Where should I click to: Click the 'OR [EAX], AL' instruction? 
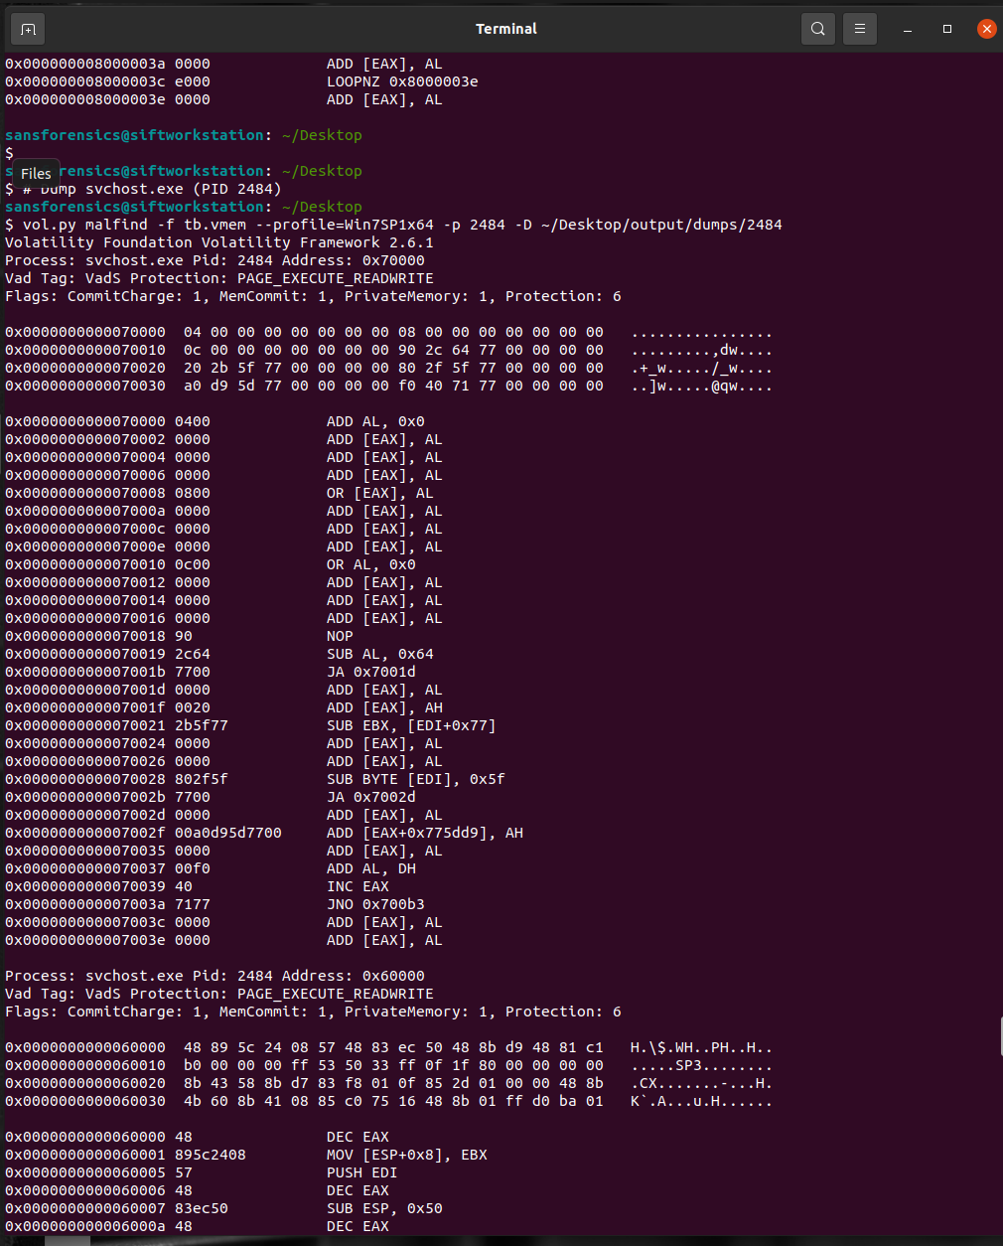click(x=380, y=493)
